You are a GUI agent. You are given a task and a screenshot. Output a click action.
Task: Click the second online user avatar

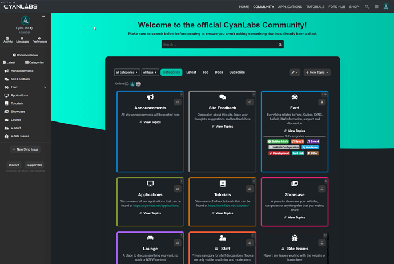(138, 84)
